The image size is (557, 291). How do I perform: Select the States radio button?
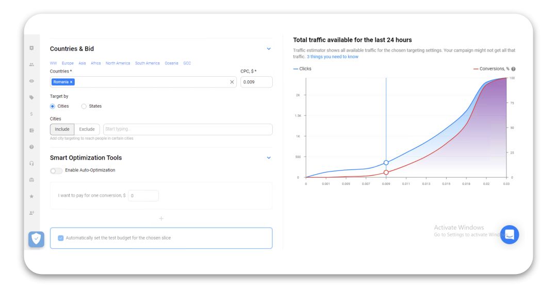84,106
